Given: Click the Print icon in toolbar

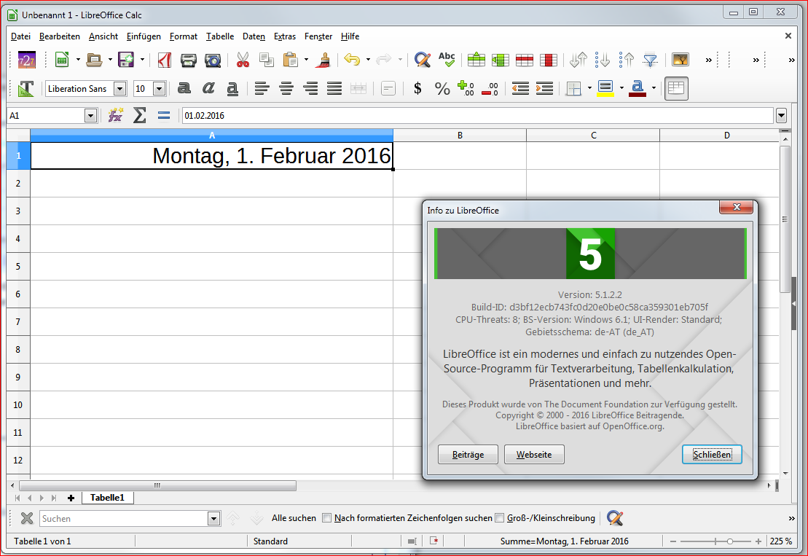Looking at the screenshot, I should click(x=189, y=60).
